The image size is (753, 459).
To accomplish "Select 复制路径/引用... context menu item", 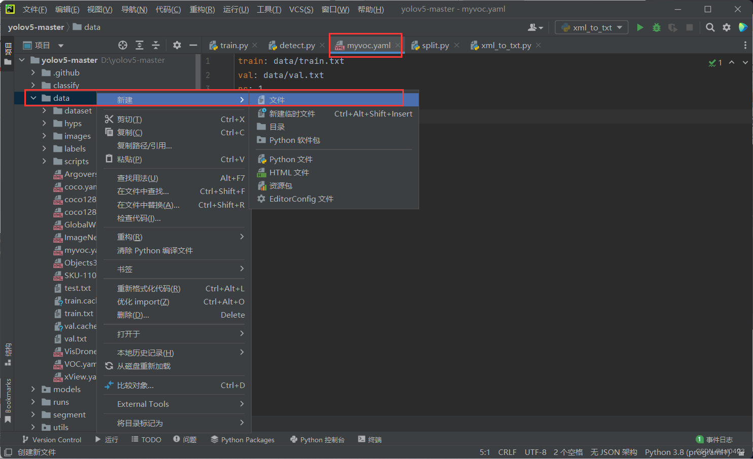I will pos(174,145).
